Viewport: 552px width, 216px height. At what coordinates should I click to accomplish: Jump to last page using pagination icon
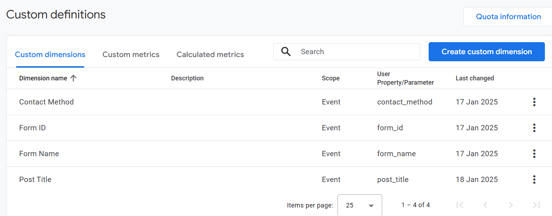pos(536,205)
